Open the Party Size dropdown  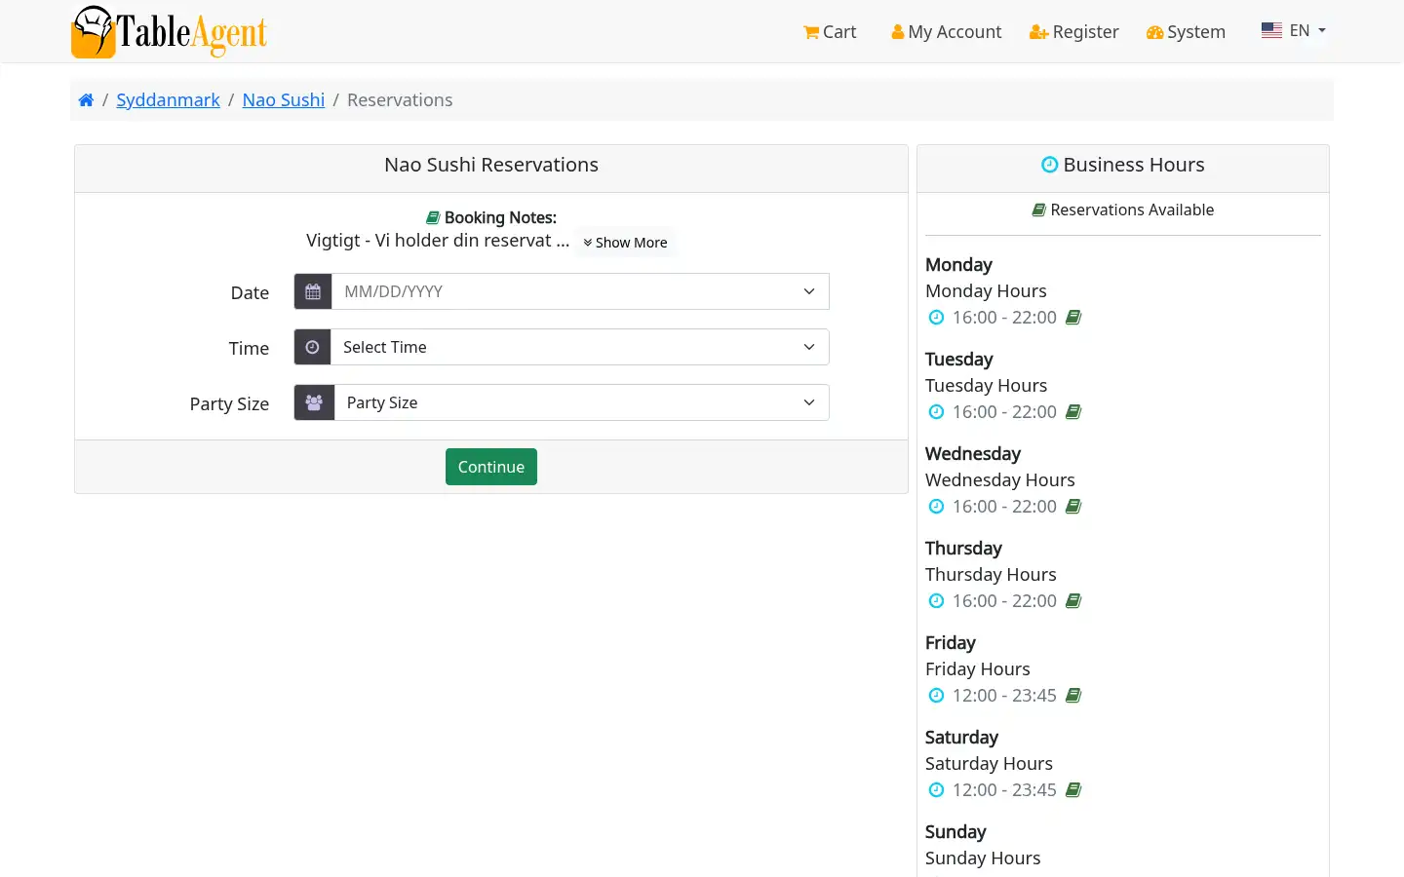pyautogui.click(x=582, y=402)
